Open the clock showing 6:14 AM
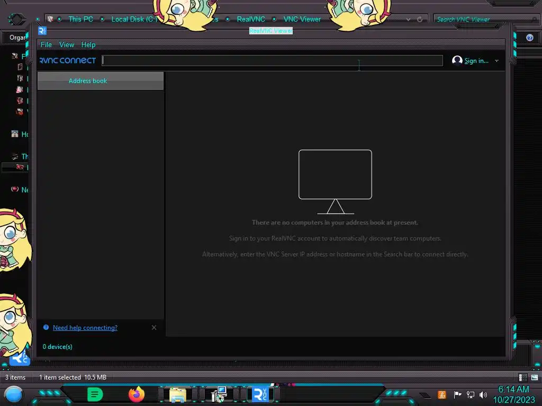The image size is (542, 406). 513,394
